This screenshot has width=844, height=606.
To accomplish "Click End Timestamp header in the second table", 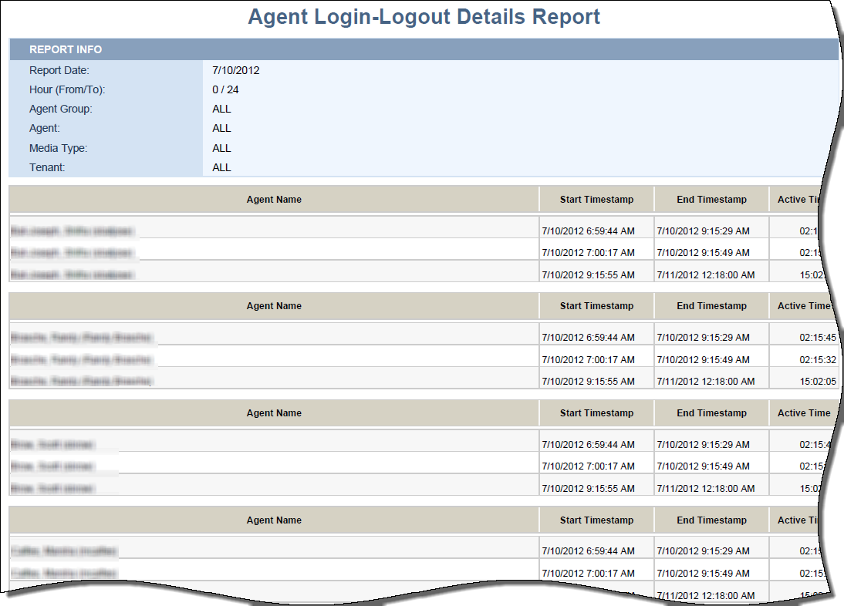I will pos(711,306).
